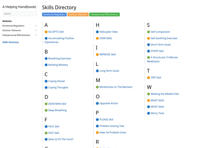Click the Interpersonal Effectiveness green tag

[104, 15]
